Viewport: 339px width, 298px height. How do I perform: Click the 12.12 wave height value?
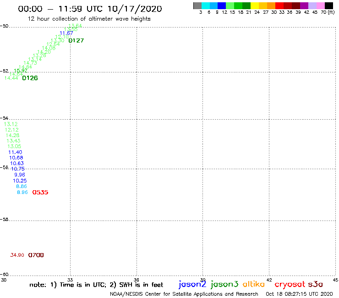coord(11,130)
